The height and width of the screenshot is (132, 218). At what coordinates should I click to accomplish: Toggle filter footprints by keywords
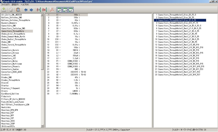[x=59, y=10]
